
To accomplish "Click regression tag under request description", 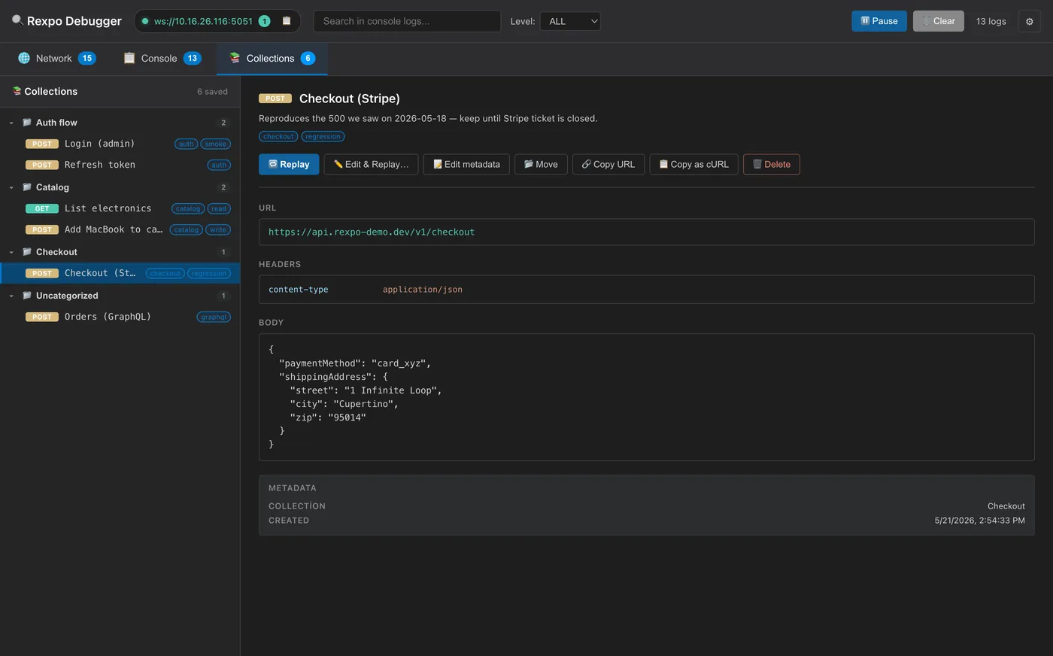I will tap(323, 136).
